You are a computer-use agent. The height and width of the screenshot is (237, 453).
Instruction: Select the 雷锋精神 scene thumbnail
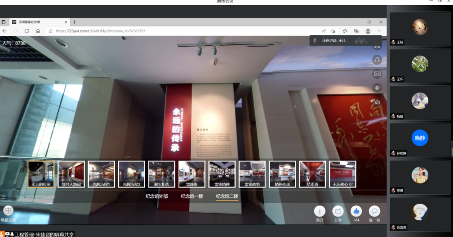tap(222, 174)
